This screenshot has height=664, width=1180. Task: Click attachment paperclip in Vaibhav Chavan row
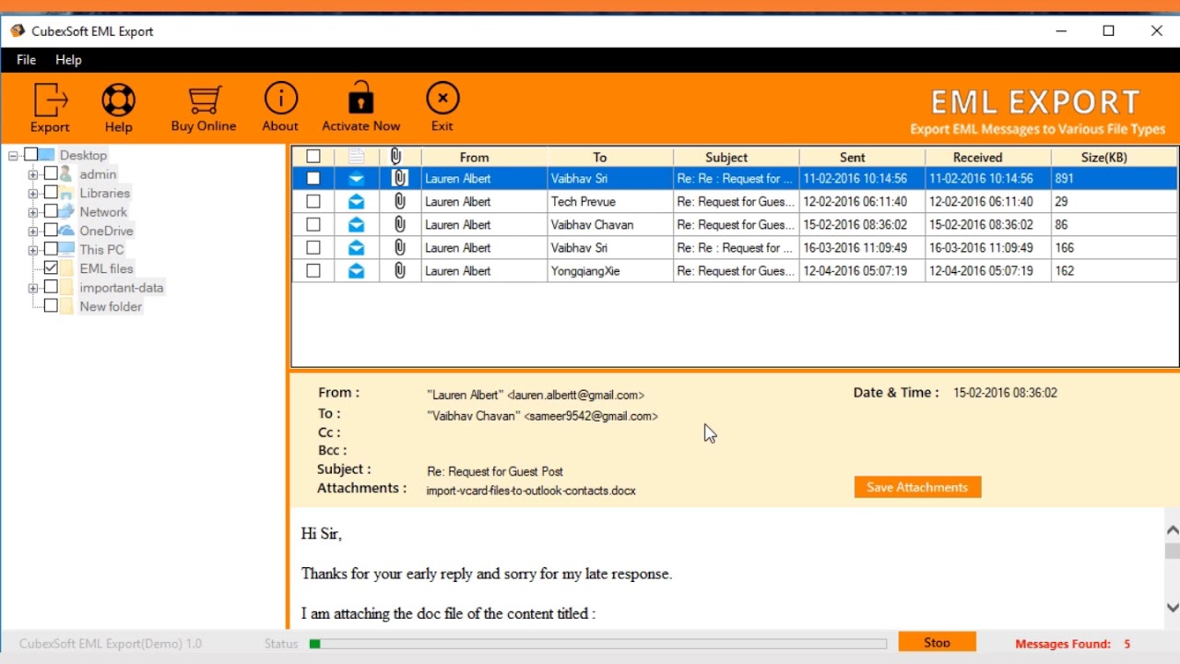pos(399,224)
